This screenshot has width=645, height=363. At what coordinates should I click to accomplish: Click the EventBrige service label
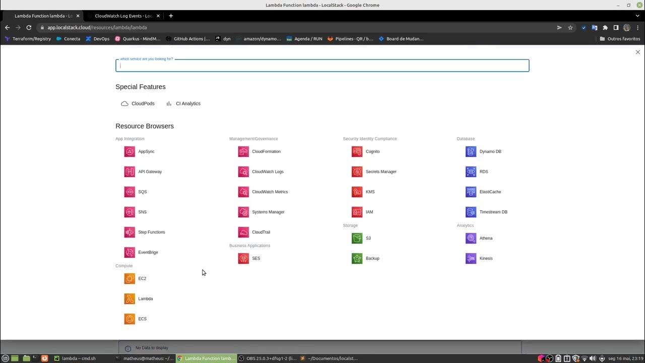[148, 252]
